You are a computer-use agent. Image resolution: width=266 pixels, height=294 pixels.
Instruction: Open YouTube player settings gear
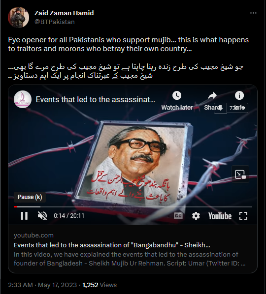click(x=196, y=216)
